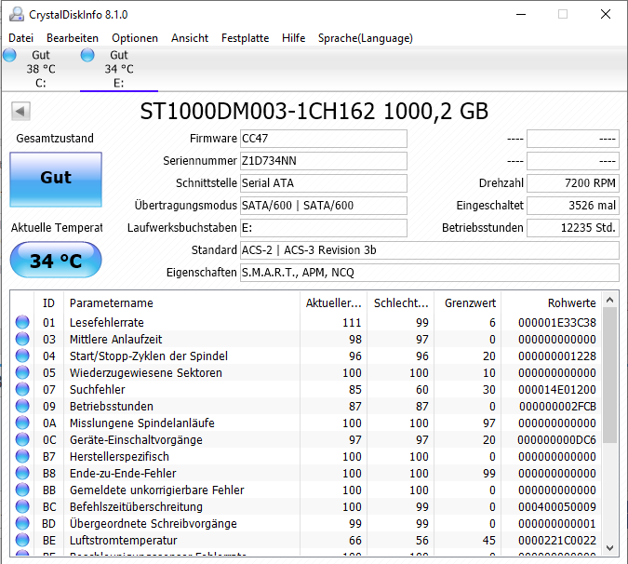Click the Standard field ACS-2 | ACS-3
The image size is (628, 564).
(x=430, y=250)
